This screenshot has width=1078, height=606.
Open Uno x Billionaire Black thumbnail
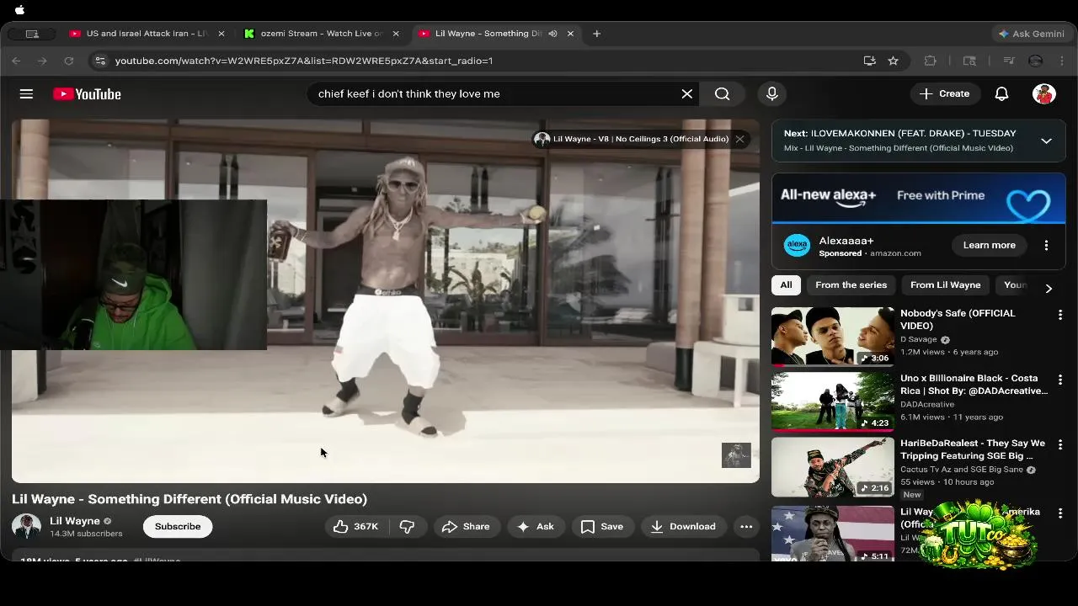833,401
